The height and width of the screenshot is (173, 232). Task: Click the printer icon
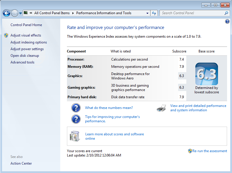pos(161,108)
